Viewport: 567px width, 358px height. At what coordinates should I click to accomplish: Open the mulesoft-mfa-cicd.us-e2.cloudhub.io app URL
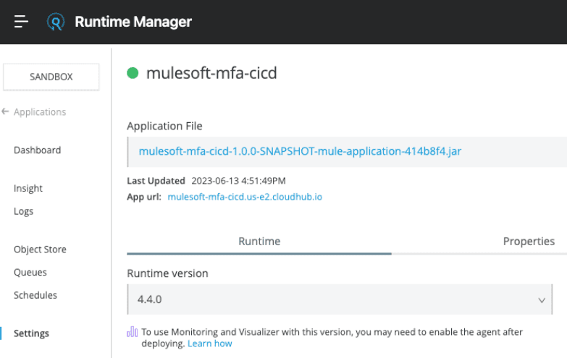[245, 197]
